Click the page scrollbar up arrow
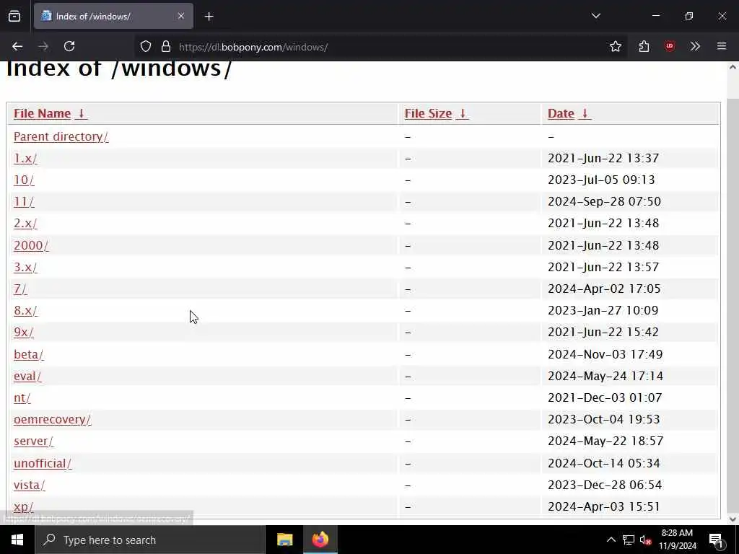Image resolution: width=739 pixels, height=554 pixels. click(733, 67)
